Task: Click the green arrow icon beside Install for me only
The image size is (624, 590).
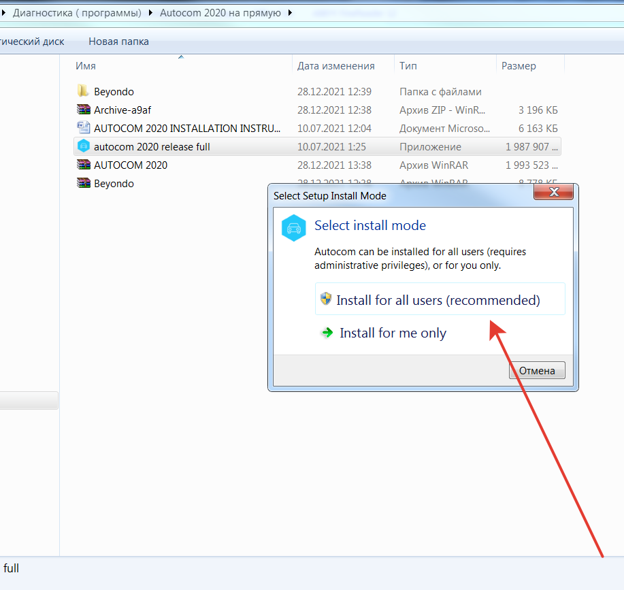Action: point(327,333)
